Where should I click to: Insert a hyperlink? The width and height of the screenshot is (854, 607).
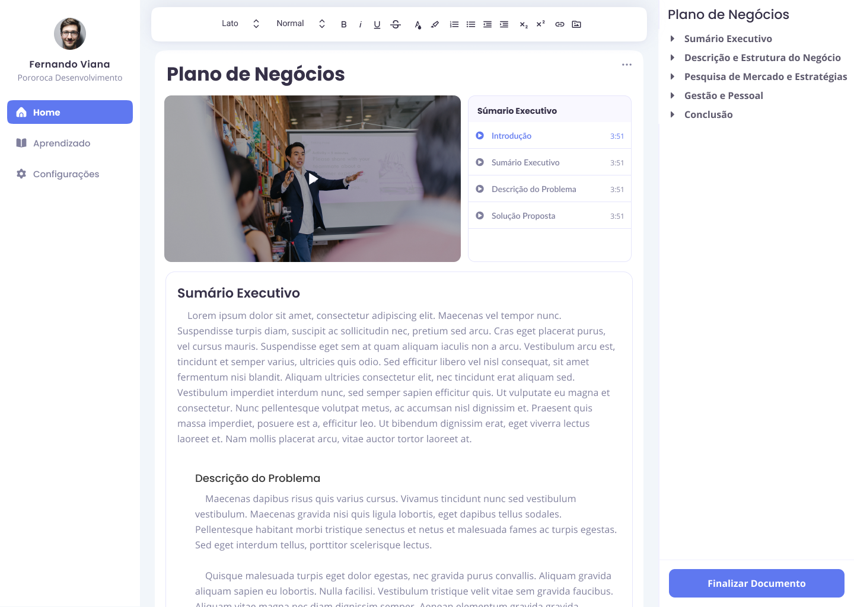pyautogui.click(x=560, y=24)
